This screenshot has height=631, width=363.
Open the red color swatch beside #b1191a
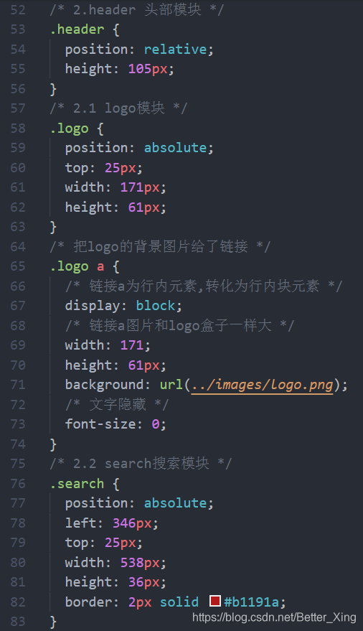(x=215, y=601)
